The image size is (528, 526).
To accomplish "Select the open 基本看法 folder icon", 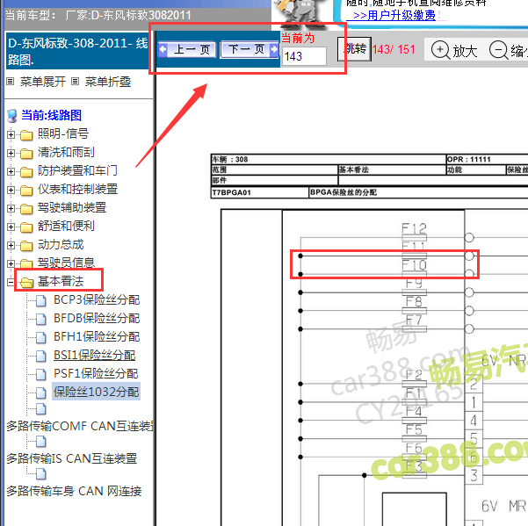I will [x=26, y=283].
